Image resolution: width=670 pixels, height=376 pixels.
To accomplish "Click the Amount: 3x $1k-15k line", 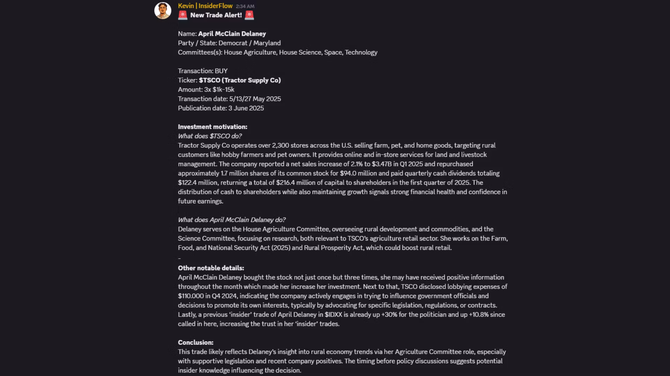I will click(206, 90).
